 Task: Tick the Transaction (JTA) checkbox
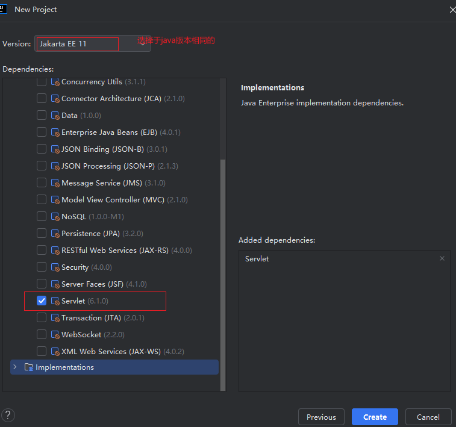[x=42, y=317]
